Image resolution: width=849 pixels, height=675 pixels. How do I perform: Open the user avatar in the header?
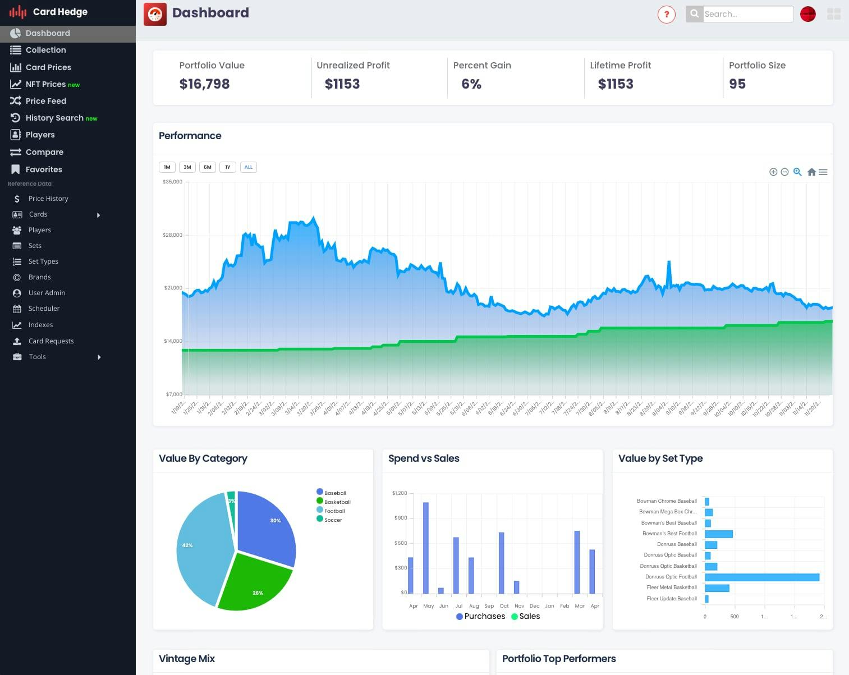(x=807, y=15)
